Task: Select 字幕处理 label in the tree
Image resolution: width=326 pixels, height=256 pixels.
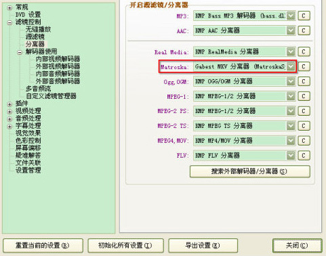Action: [28, 126]
